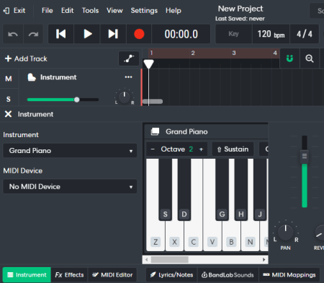
Task: Click the vertical volume fader handle
Action: click(x=305, y=156)
